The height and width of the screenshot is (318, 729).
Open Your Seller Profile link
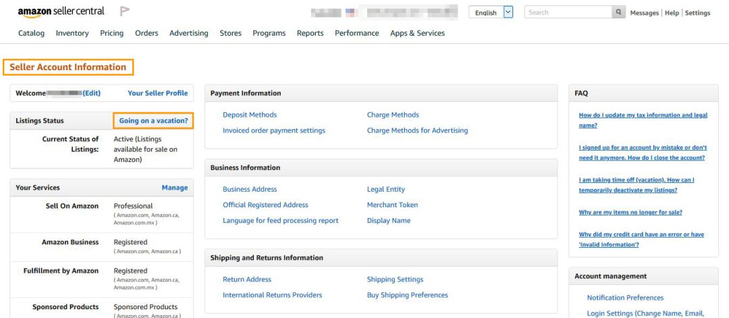click(x=158, y=93)
